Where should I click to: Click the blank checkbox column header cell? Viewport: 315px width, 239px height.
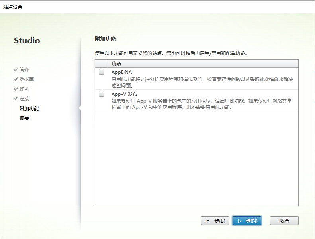(102, 64)
